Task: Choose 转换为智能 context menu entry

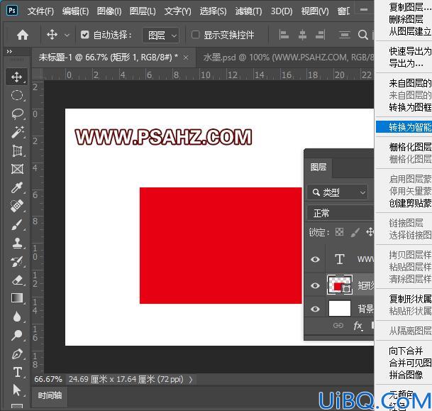Action: tap(404, 127)
